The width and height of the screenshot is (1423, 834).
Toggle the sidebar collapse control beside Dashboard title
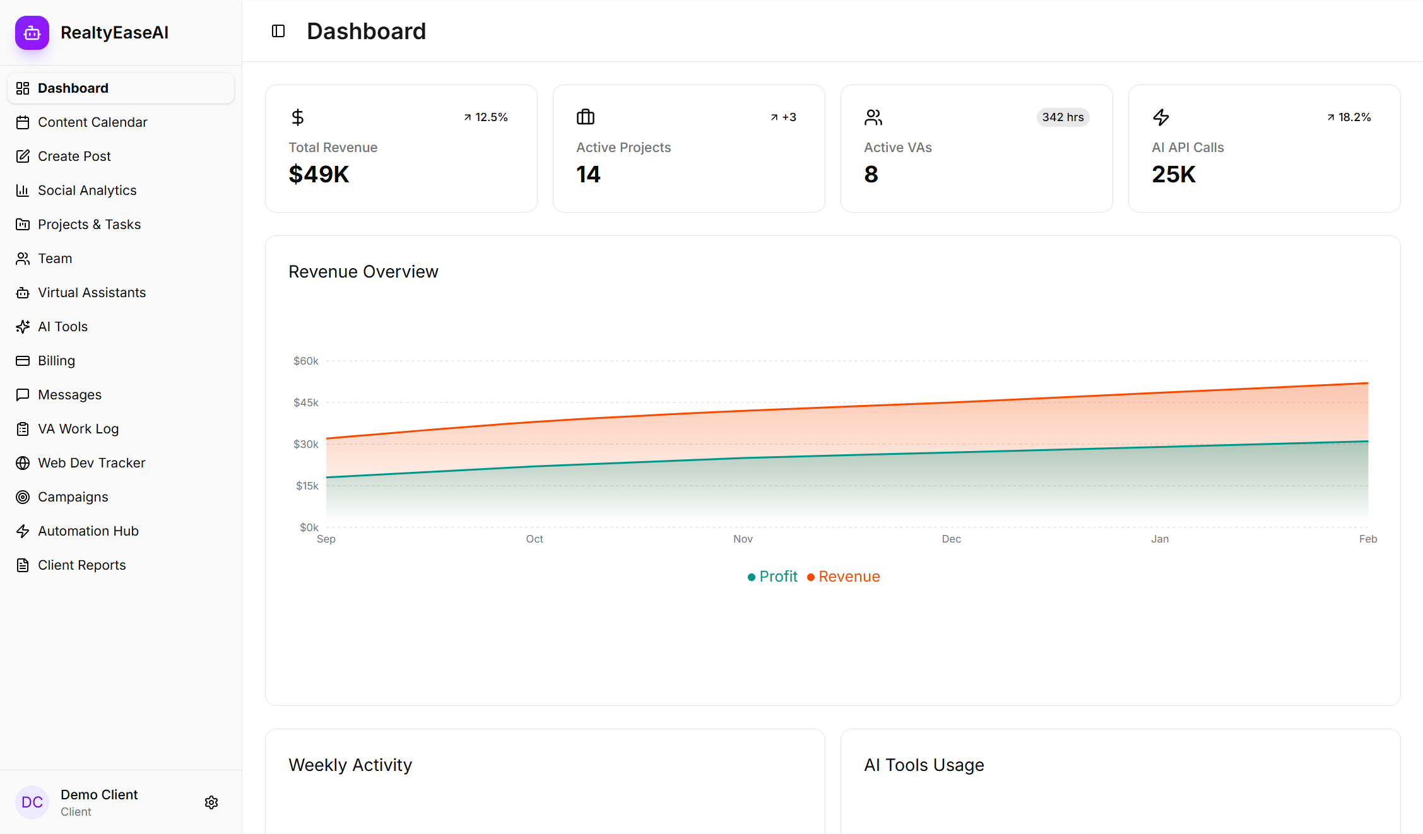(277, 30)
